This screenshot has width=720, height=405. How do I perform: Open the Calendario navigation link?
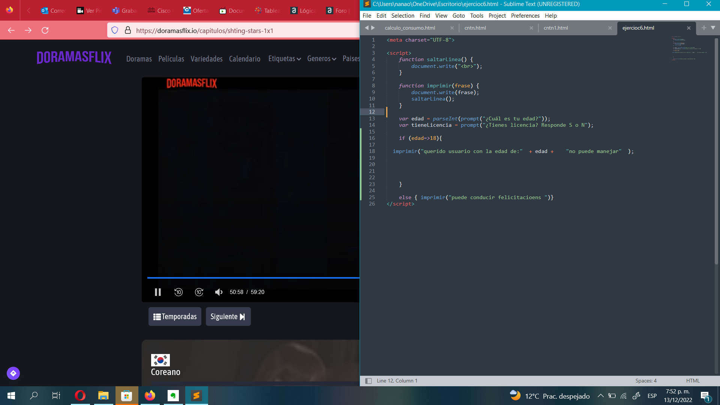[x=244, y=59]
